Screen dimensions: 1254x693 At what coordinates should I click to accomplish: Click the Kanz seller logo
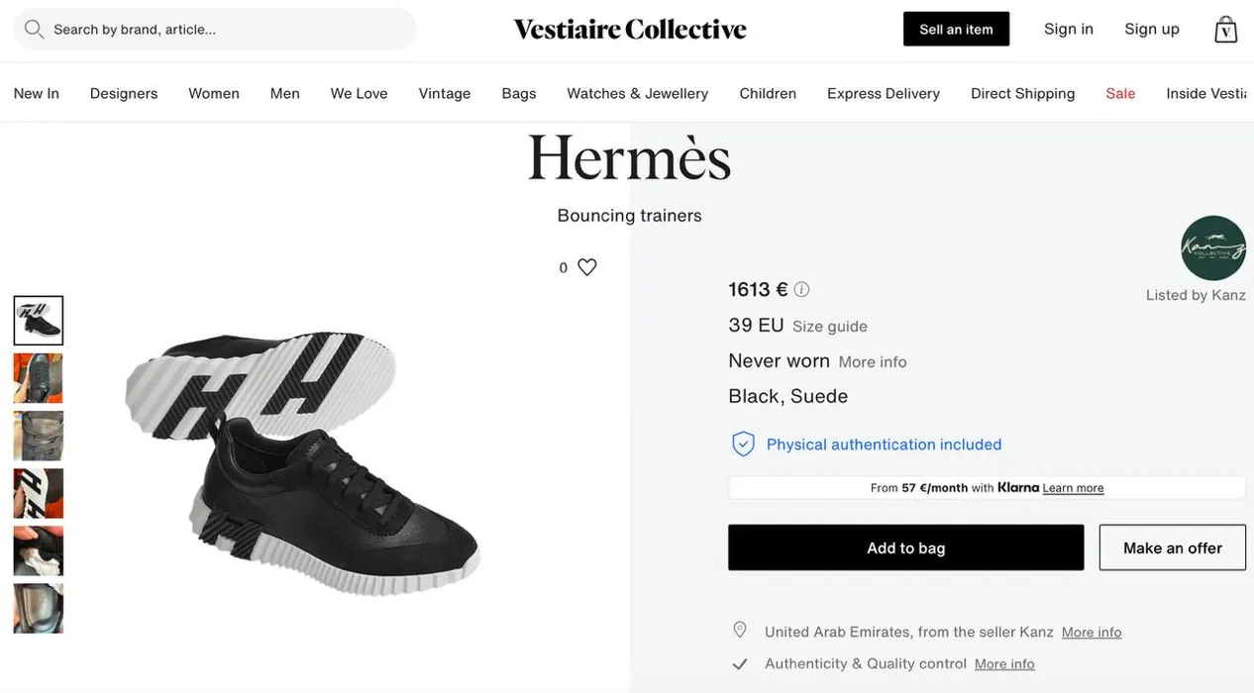click(1212, 248)
